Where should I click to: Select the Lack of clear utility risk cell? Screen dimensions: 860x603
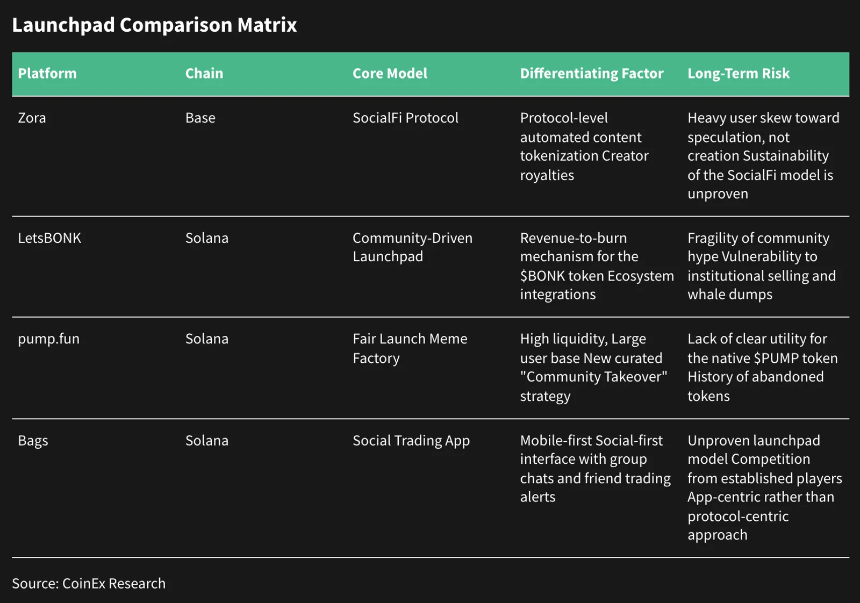tap(762, 368)
